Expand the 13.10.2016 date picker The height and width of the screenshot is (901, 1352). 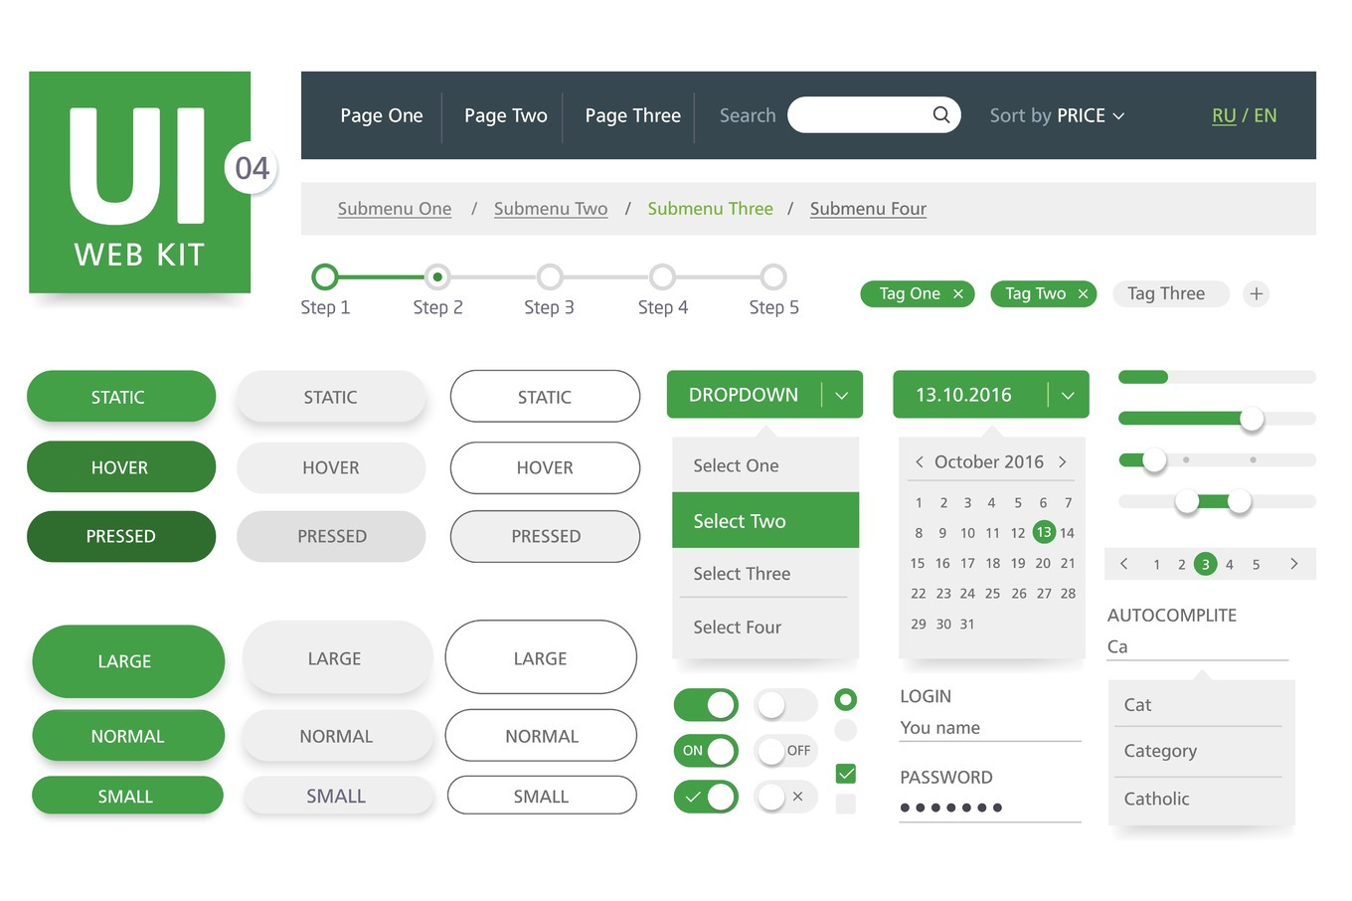[1068, 394]
